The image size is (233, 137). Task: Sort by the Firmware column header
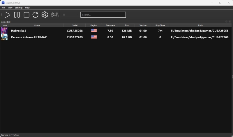110,25
